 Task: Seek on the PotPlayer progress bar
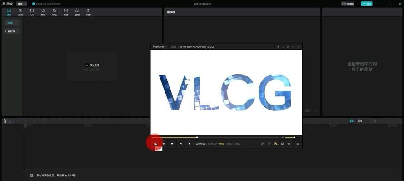[215, 137]
